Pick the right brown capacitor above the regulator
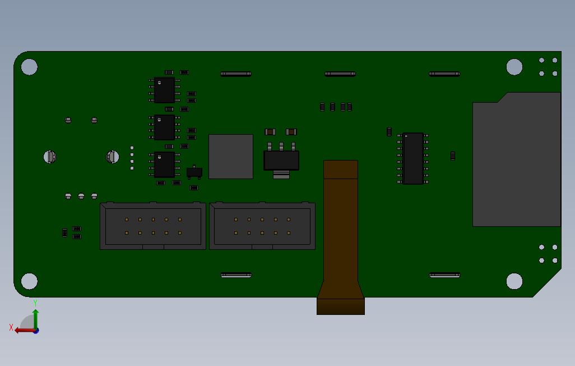Screen dimensions: 575x366 291,131
